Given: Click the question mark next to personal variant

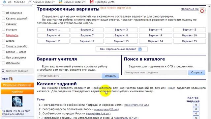Looking at the screenshot, I should coord(140,49).
